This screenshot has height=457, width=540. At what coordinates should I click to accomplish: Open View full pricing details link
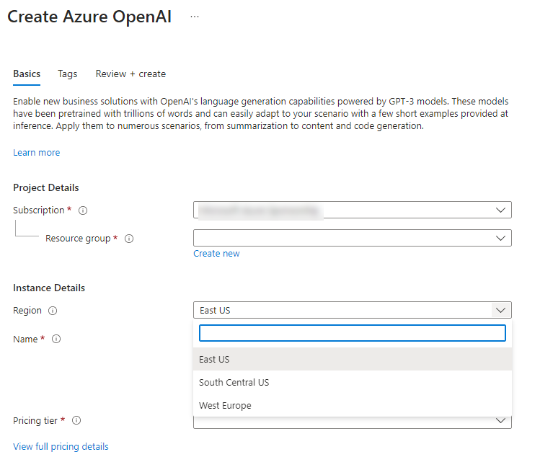pyautogui.click(x=61, y=447)
